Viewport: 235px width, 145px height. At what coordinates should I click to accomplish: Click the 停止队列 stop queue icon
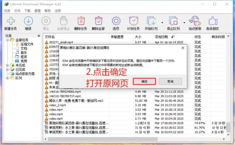coord(173,21)
